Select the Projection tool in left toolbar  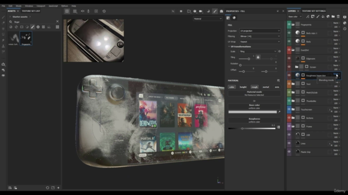(x=3, y=29)
